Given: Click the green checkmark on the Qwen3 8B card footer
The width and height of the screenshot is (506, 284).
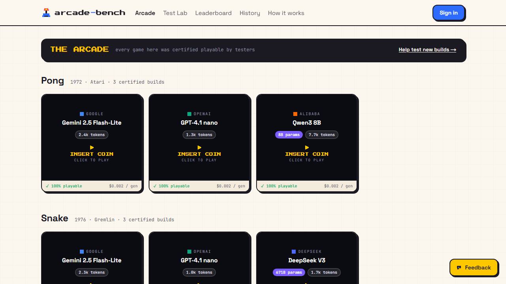Looking at the screenshot, I should tap(262, 186).
